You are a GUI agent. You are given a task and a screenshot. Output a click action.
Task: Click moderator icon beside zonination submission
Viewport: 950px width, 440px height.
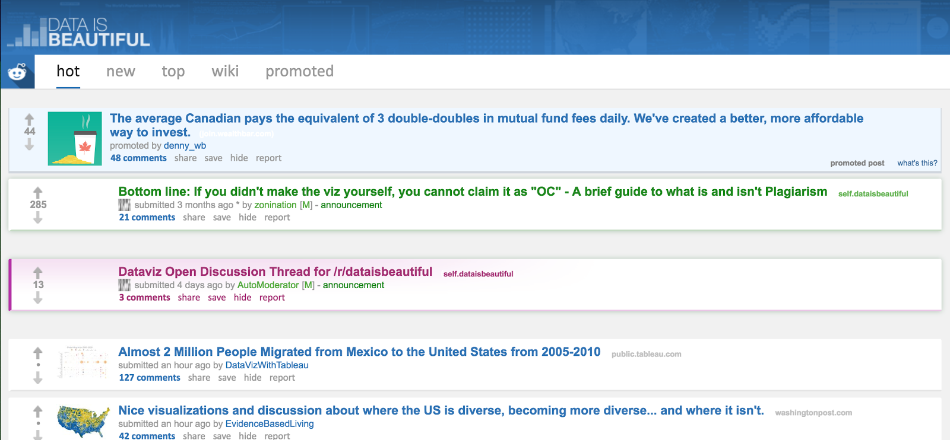pos(124,205)
